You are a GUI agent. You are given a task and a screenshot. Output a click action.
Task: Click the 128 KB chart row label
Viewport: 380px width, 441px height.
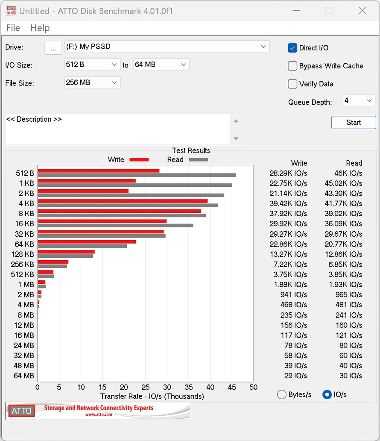point(23,254)
